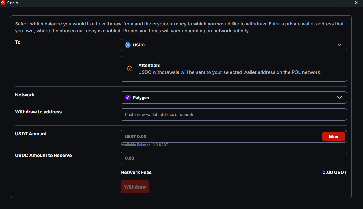The height and width of the screenshot is (209, 363).
Task: Open the Polygon network dropdown
Action: [233, 98]
